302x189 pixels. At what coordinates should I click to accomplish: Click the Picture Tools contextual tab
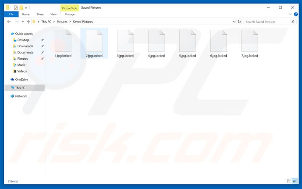point(70,8)
